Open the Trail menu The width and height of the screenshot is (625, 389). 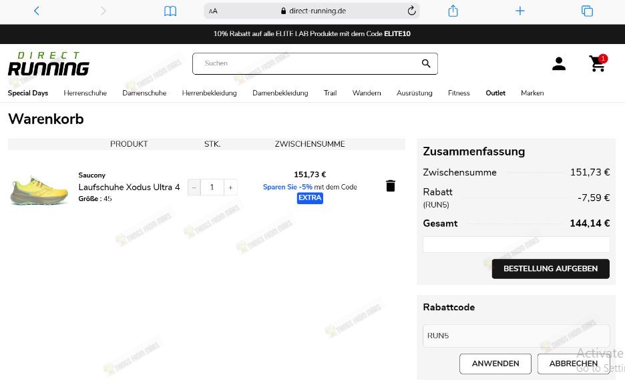click(x=330, y=93)
